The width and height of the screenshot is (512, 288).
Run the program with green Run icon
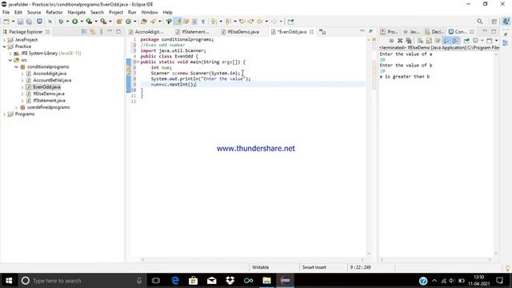coord(74,22)
